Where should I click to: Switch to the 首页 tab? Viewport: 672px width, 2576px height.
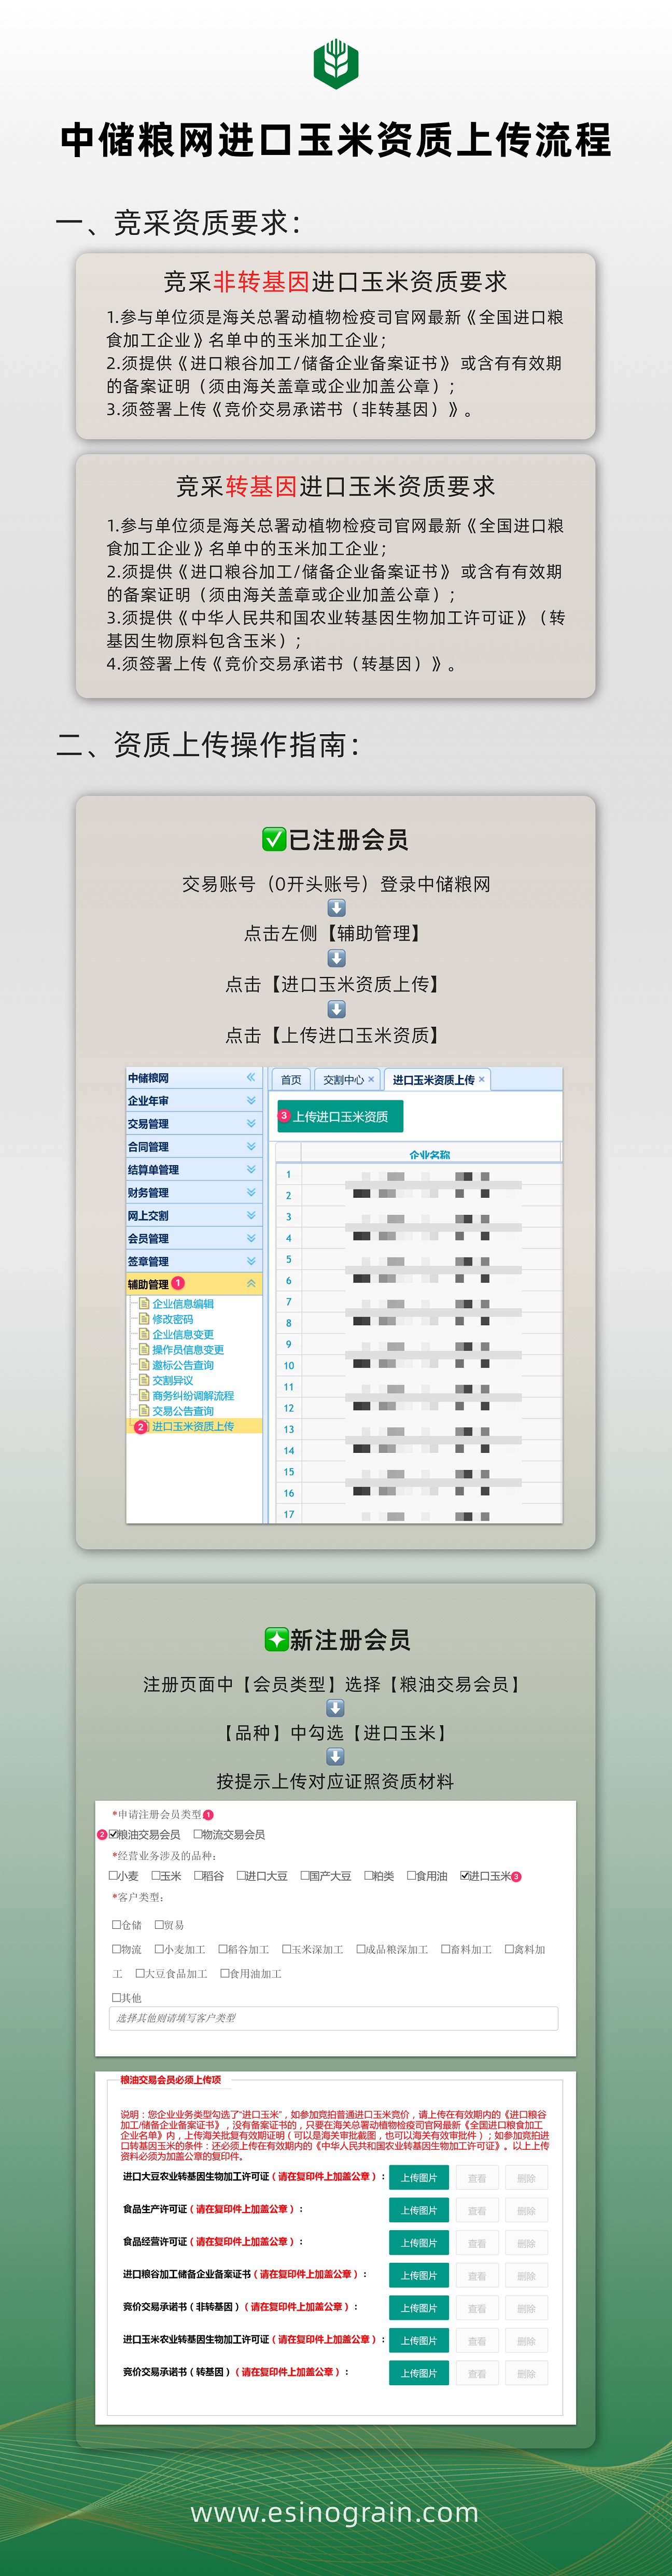pos(291,1079)
